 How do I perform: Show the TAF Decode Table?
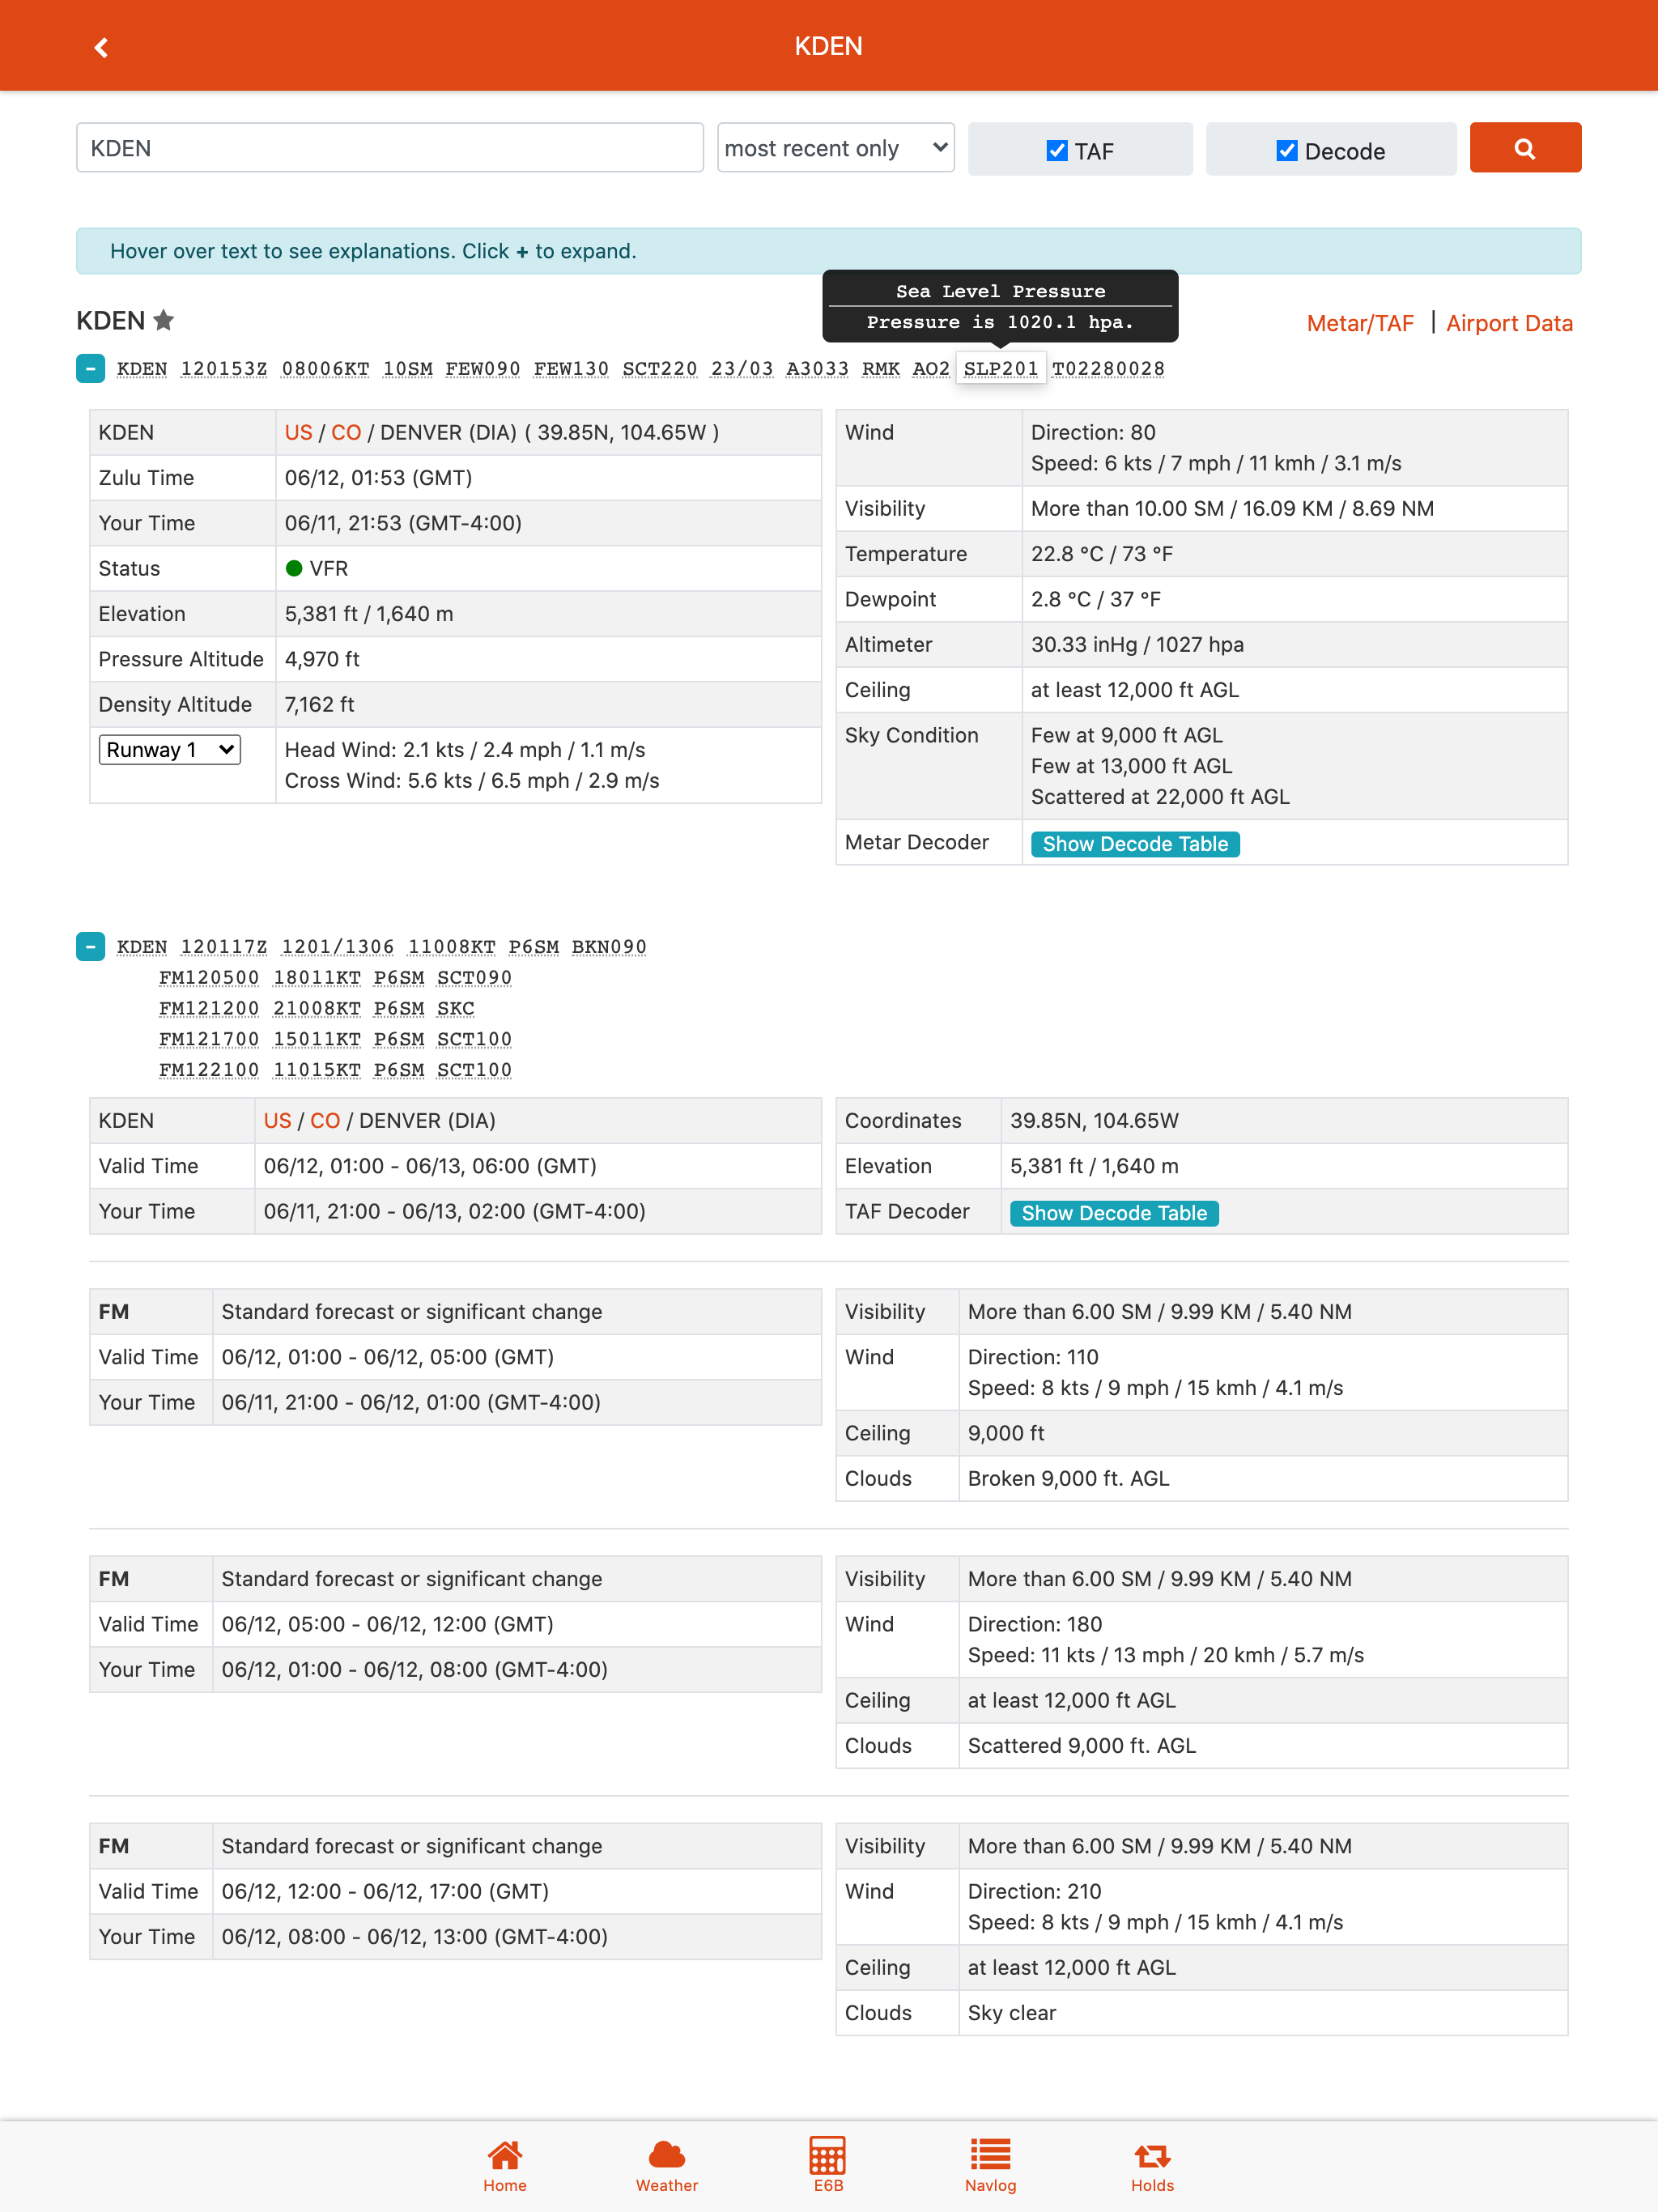[1113, 1213]
